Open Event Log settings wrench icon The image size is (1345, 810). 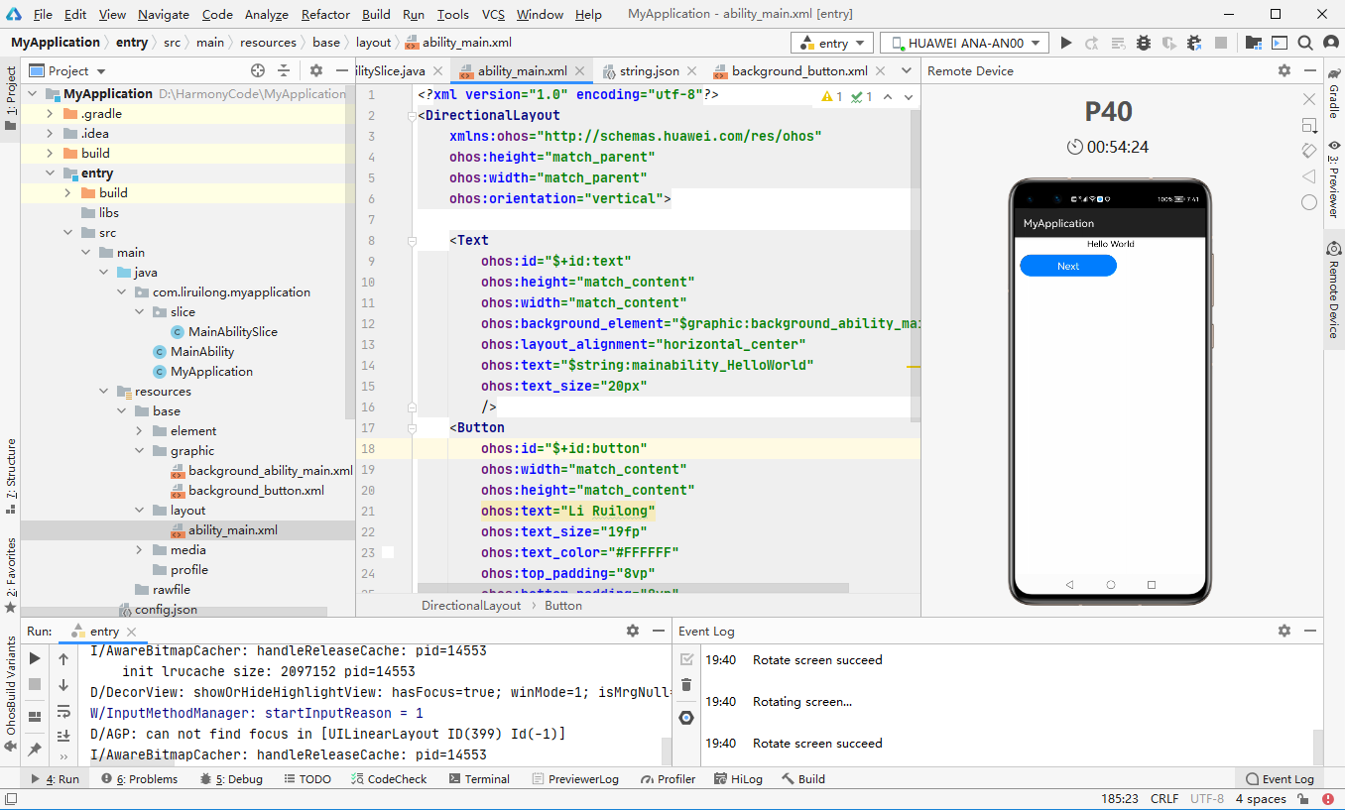point(686,717)
